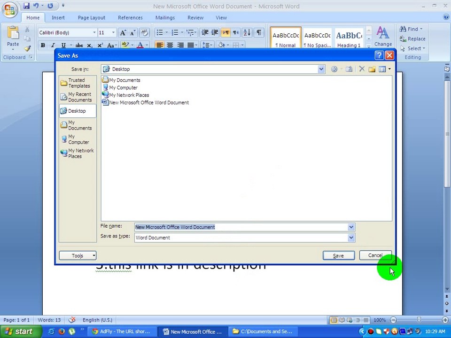This screenshot has width=451, height=338.
Task: Open the References ribbon tab
Action: coord(130,17)
